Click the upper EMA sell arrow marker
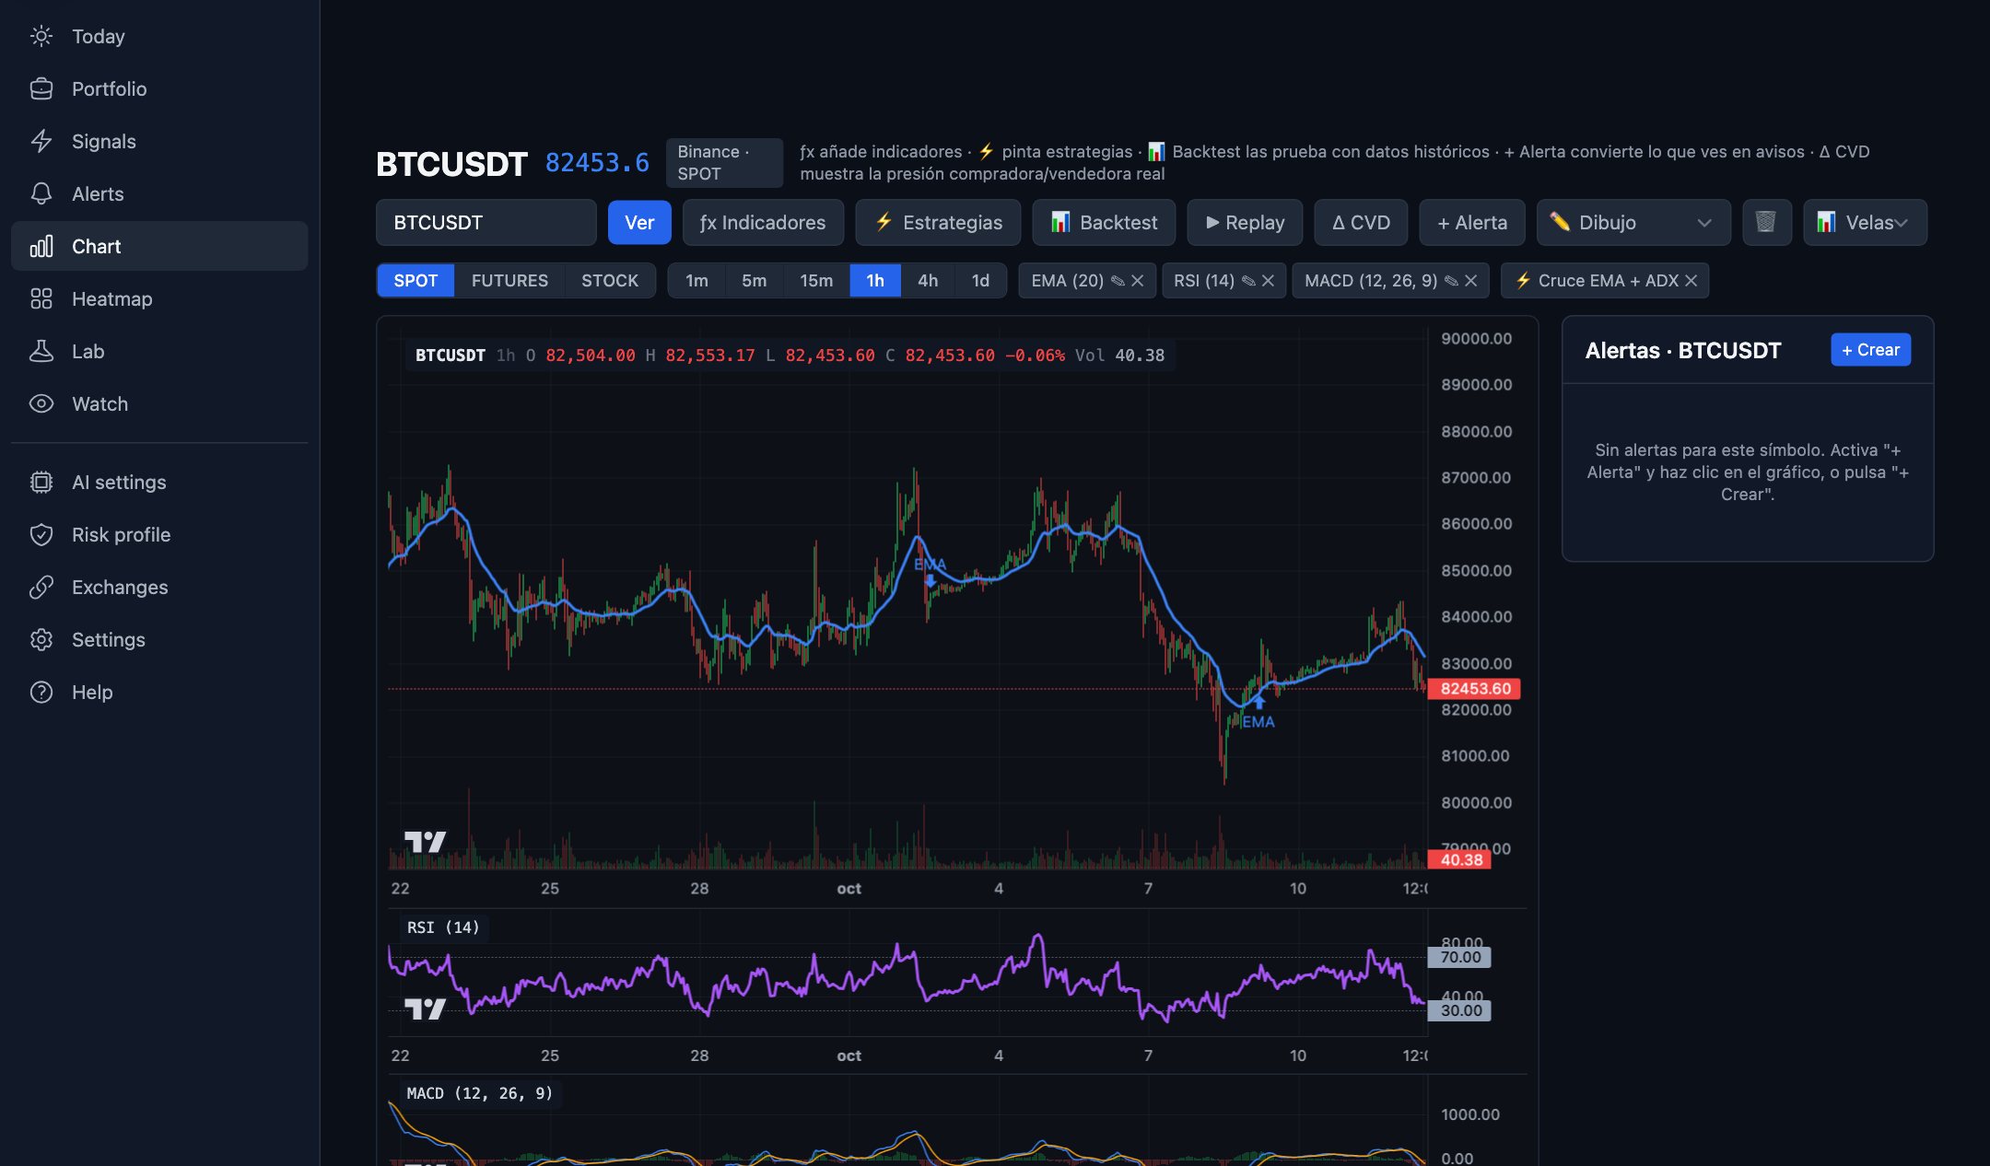 (x=931, y=581)
